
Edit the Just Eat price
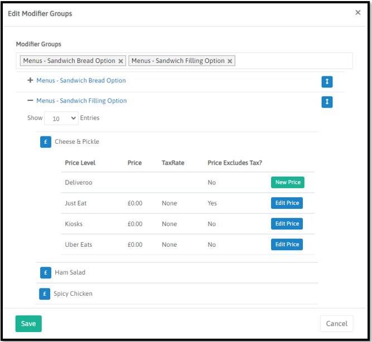pyautogui.click(x=287, y=203)
